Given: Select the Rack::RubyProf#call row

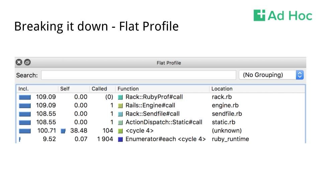Looking at the screenshot, I should [x=161, y=97].
